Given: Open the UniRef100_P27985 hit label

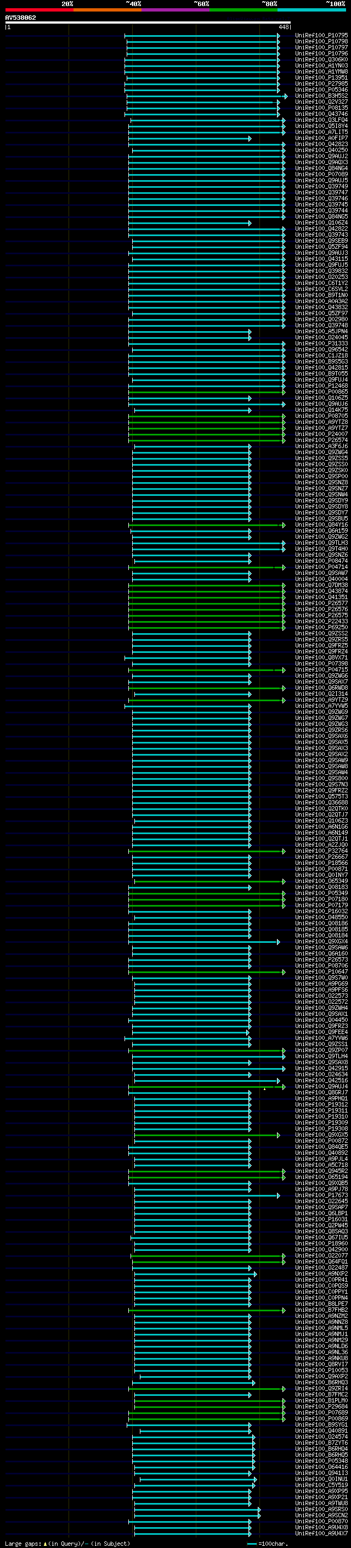Looking at the screenshot, I should (321, 83).
